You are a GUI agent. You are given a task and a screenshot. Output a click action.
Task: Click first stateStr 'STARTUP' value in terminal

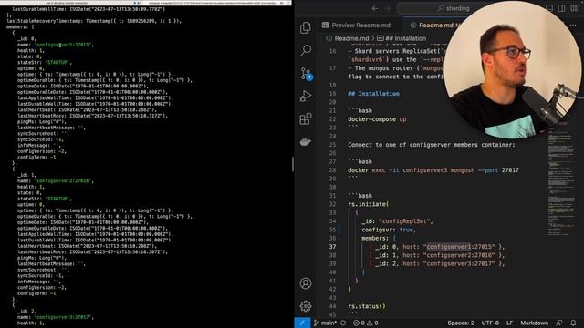click(x=57, y=63)
